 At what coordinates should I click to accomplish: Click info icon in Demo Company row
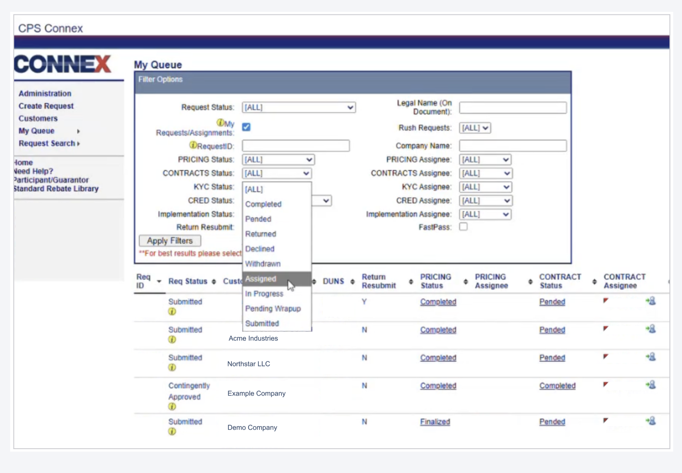(x=172, y=431)
